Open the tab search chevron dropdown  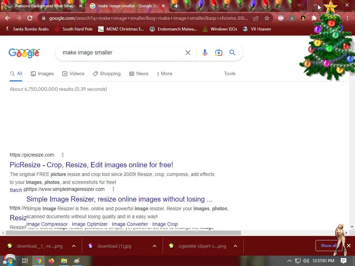[299, 5]
